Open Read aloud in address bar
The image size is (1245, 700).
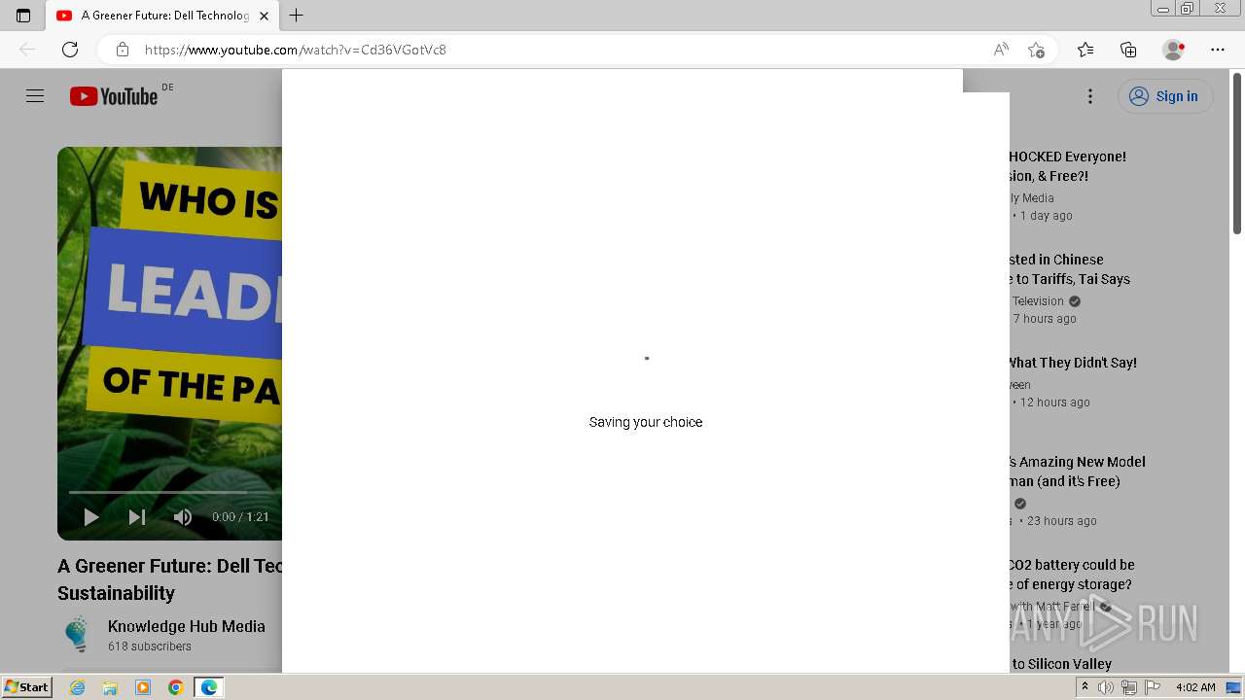(1001, 50)
